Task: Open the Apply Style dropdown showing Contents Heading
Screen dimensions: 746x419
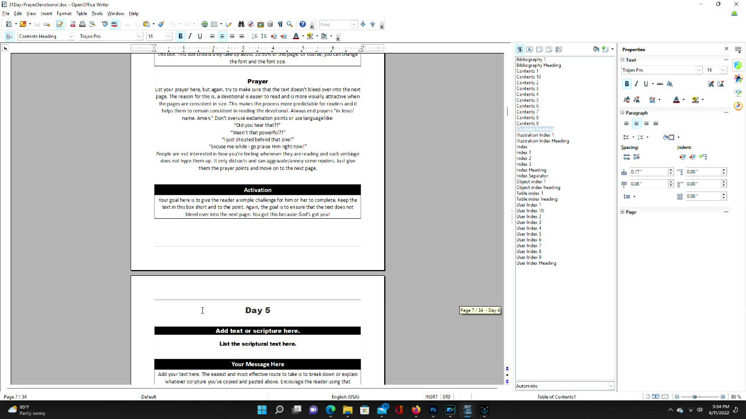Action: (71, 36)
